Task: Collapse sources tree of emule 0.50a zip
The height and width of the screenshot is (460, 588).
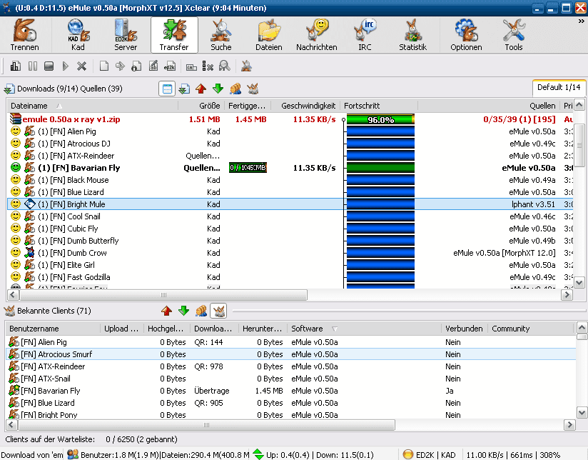Action: (x=343, y=120)
